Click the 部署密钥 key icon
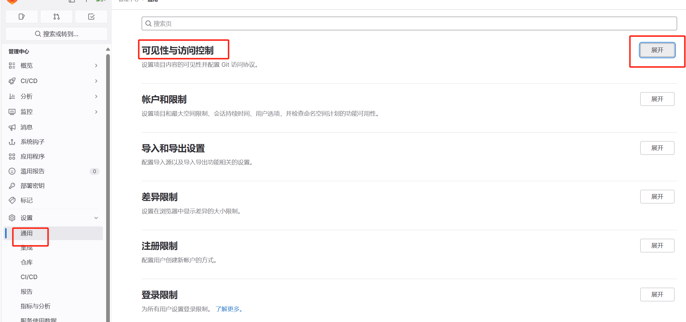Image resolution: width=686 pixels, height=322 pixels. 12,186
